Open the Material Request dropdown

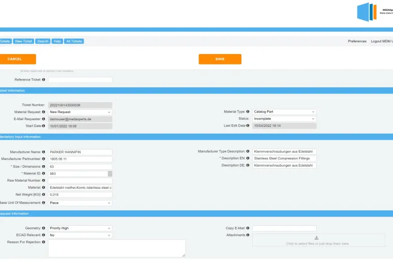tap(80, 112)
